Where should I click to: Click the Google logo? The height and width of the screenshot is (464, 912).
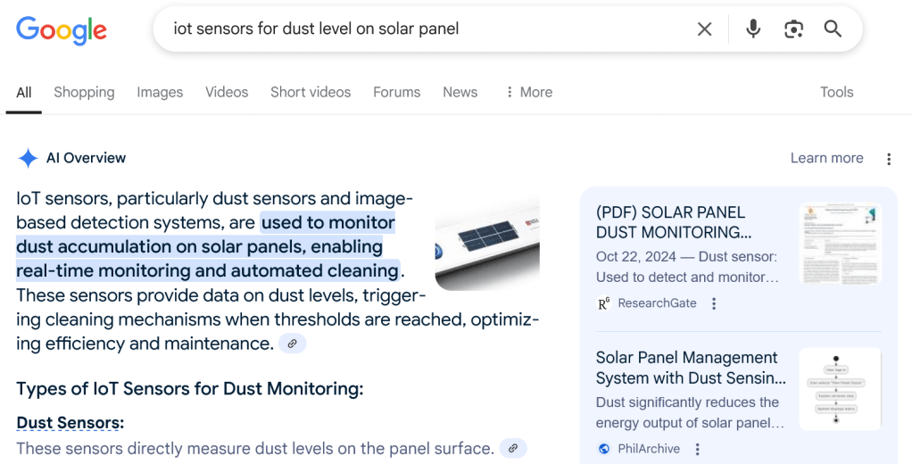click(x=62, y=29)
